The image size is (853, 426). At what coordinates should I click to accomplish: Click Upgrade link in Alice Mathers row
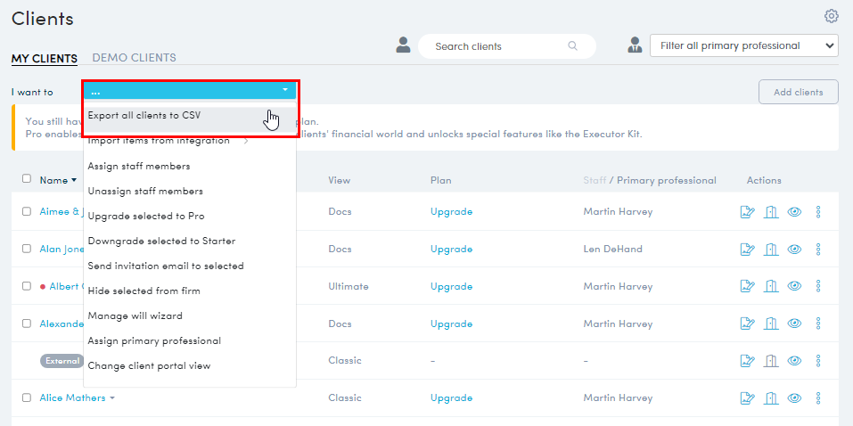click(452, 397)
